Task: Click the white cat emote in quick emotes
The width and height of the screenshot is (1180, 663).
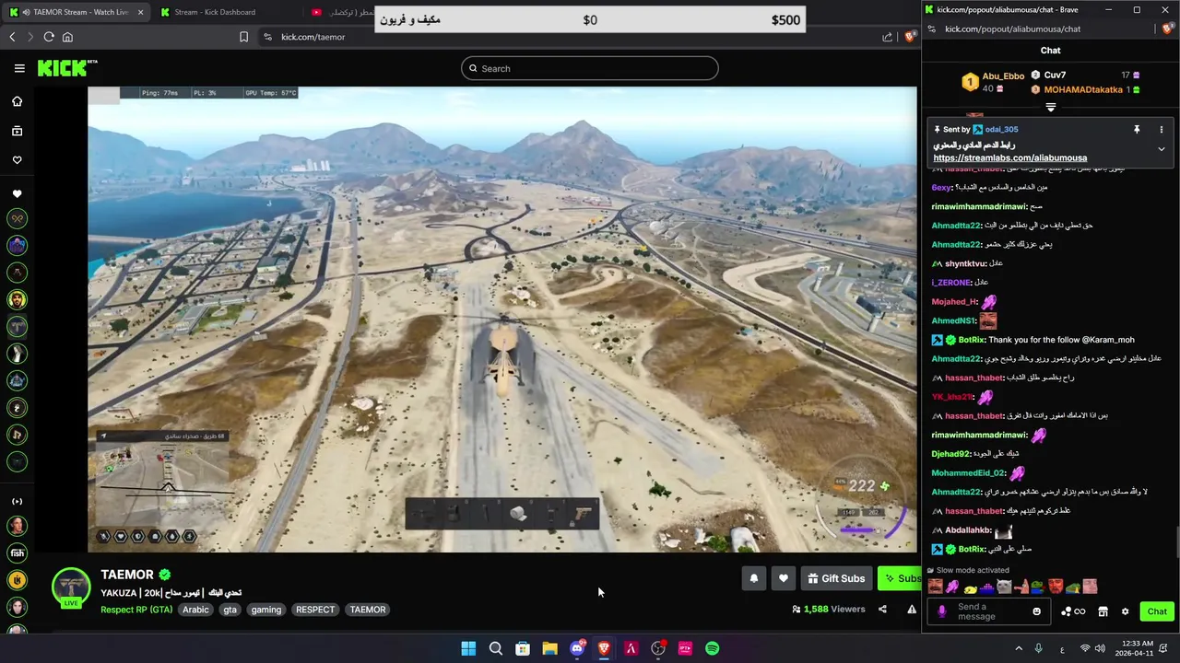Action: click(x=1004, y=587)
